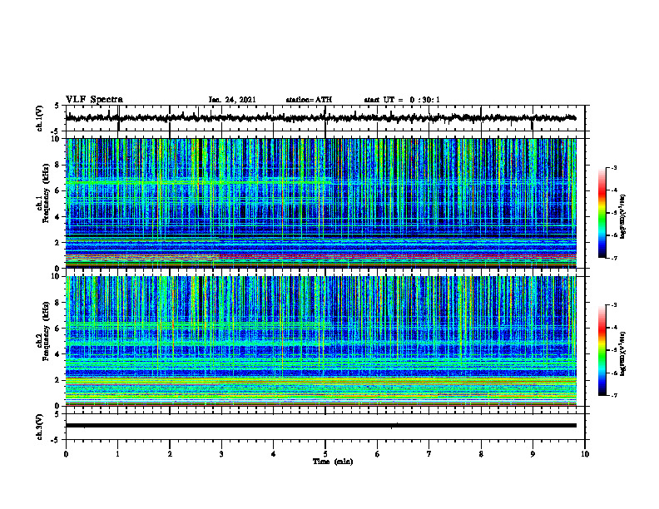Click the "VLF Spectra" plot title

pos(94,100)
